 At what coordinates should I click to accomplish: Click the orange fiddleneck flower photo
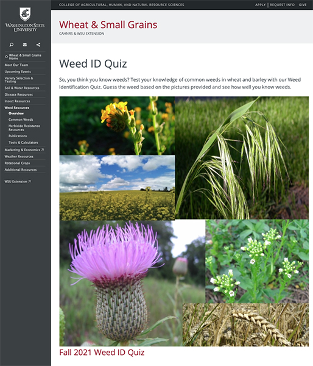[x=117, y=126]
